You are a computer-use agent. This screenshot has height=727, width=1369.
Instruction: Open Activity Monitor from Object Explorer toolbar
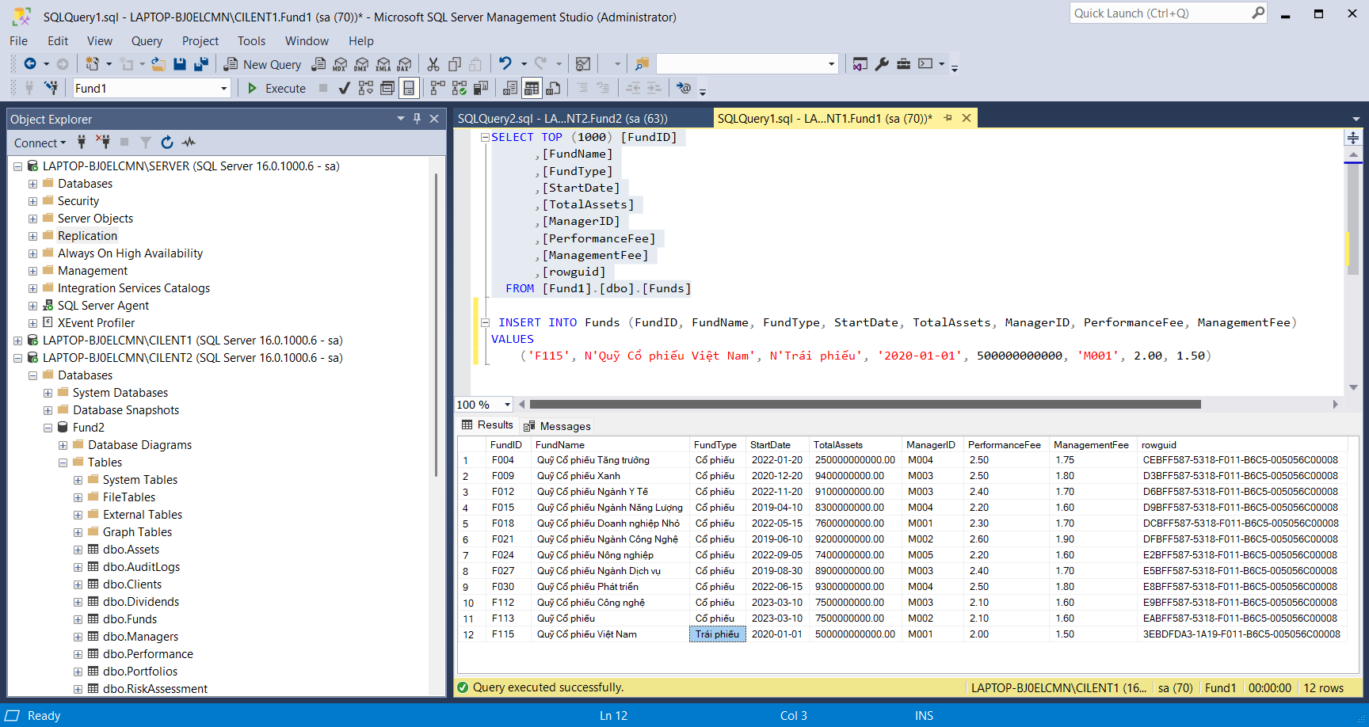(x=189, y=143)
